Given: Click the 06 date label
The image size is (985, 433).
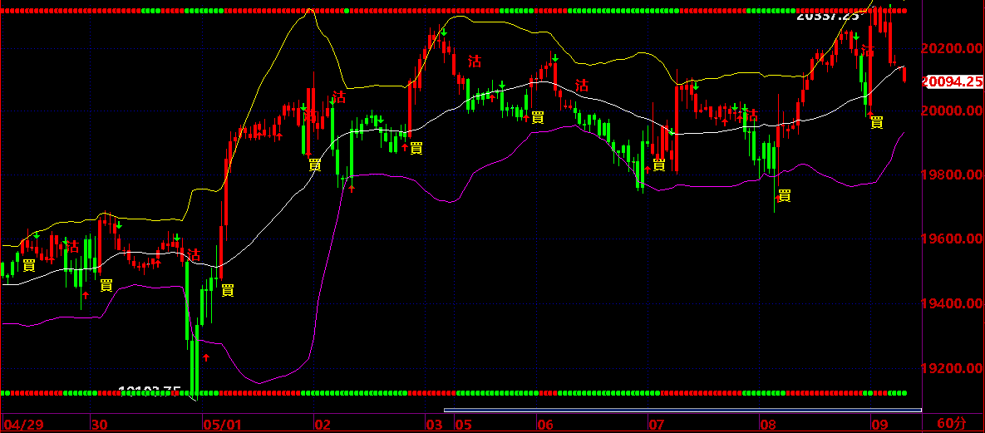Looking at the screenshot, I should (x=544, y=425).
